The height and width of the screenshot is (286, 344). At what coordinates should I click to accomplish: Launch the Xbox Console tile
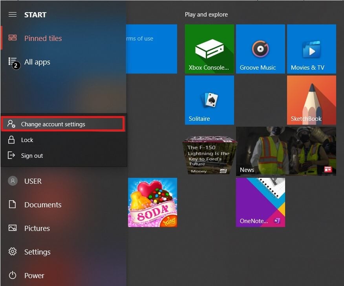(209, 49)
